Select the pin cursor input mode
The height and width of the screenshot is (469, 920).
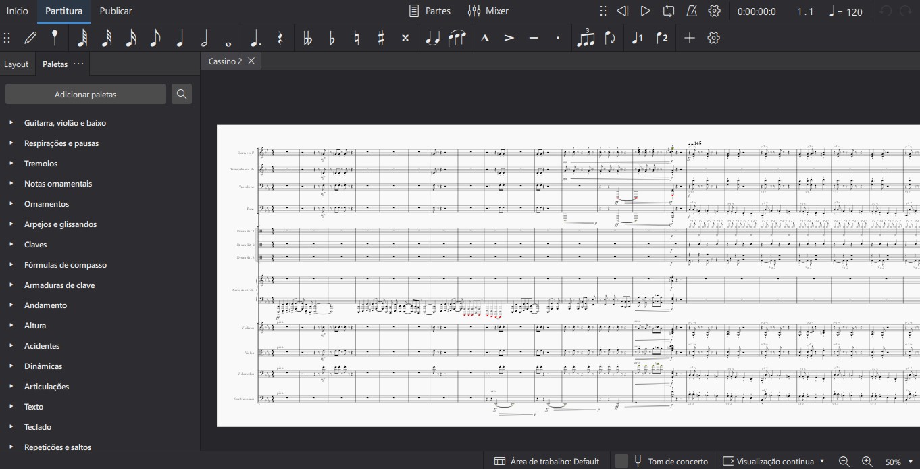[x=55, y=38]
